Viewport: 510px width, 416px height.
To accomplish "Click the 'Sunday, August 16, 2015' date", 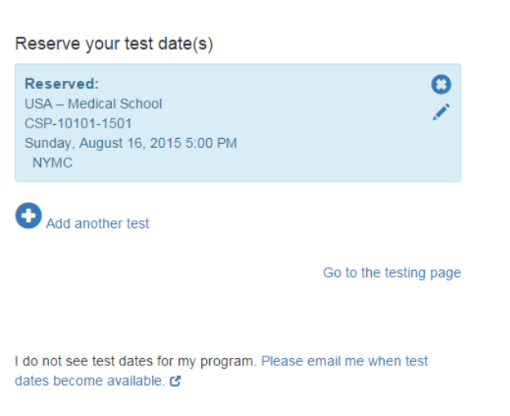I will point(102,143).
